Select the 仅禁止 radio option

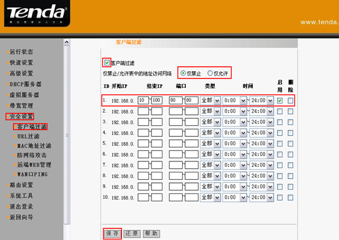(183, 73)
